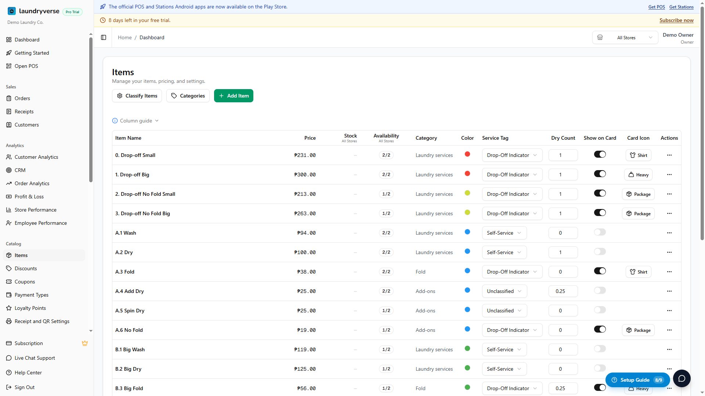Click Dry Count field for A.2 Dry
Screen dimensions: 705x396
[x=563, y=252]
